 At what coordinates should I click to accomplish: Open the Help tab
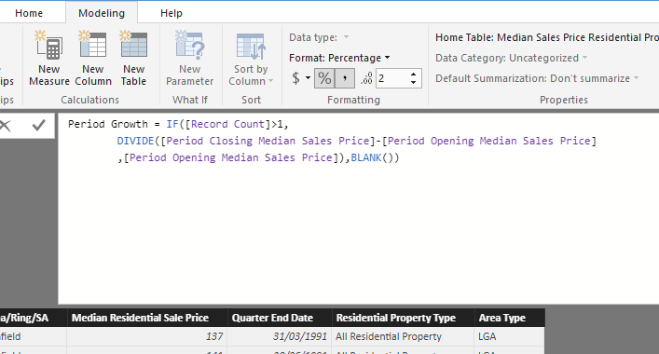(x=172, y=13)
